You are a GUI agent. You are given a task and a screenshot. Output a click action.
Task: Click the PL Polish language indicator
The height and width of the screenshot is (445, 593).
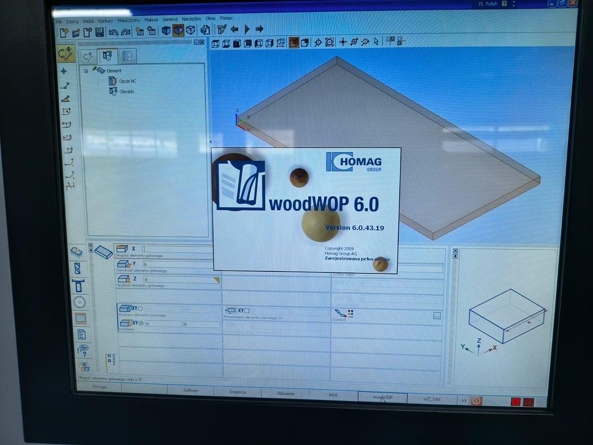click(x=488, y=4)
